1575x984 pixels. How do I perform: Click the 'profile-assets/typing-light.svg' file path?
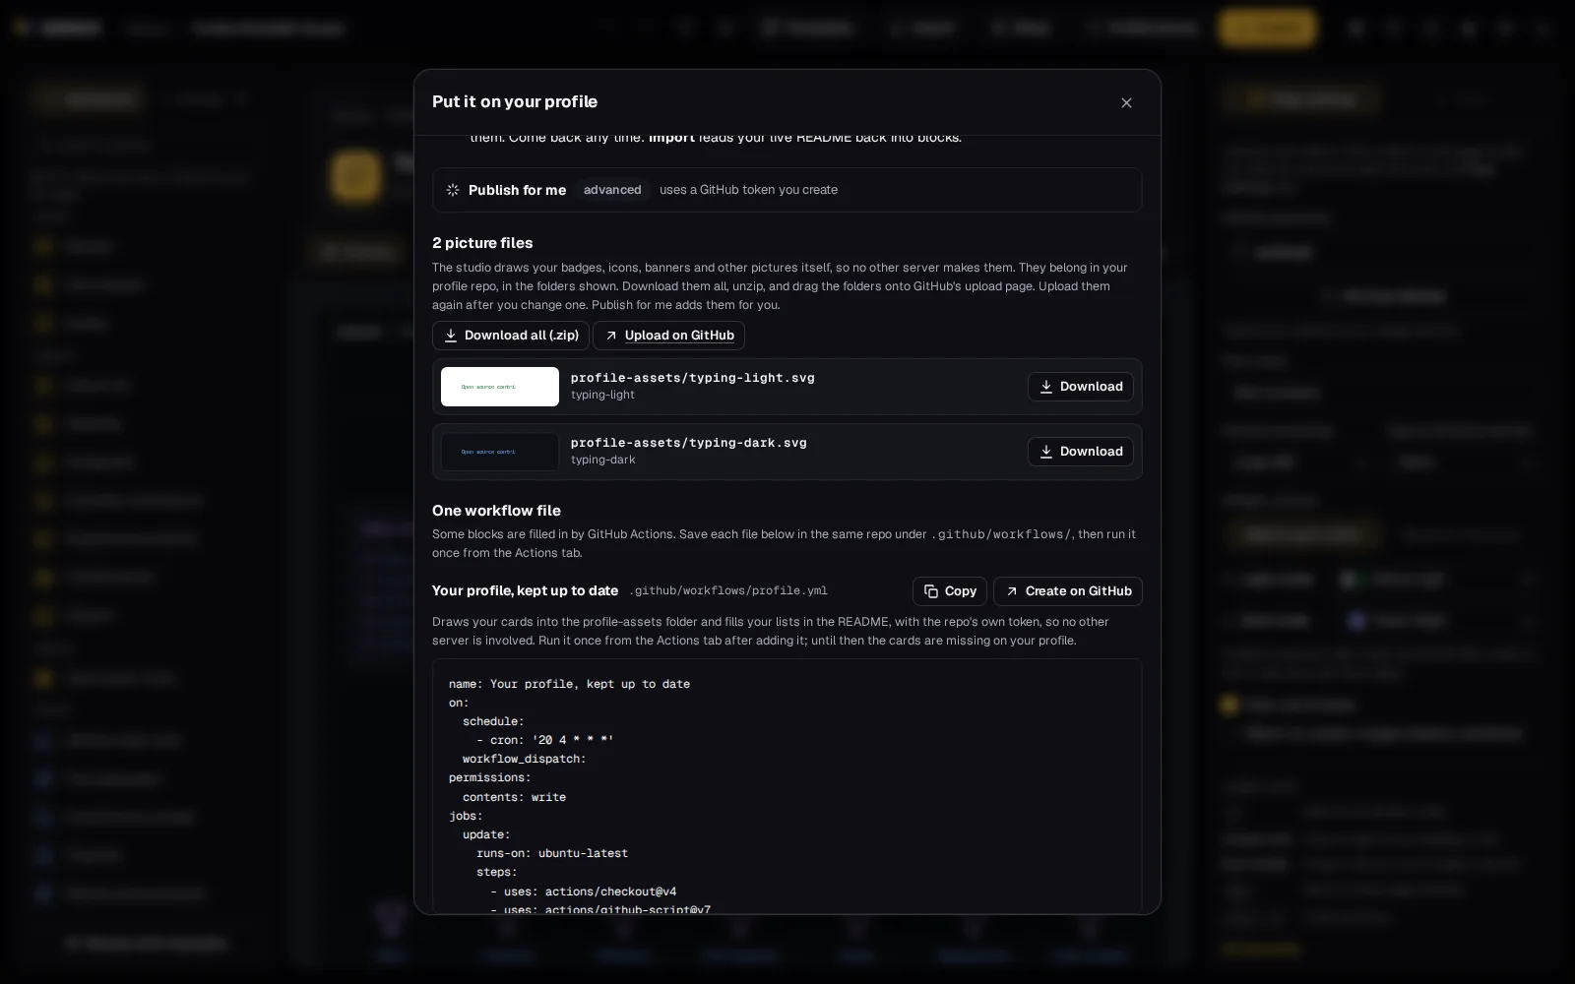point(693,378)
